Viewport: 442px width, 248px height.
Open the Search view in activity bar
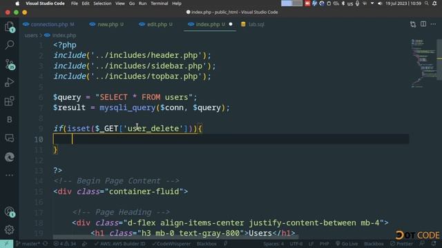(x=10, y=45)
